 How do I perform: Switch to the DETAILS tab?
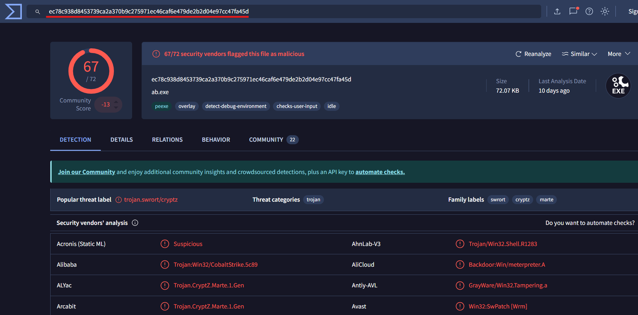tap(122, 140)
